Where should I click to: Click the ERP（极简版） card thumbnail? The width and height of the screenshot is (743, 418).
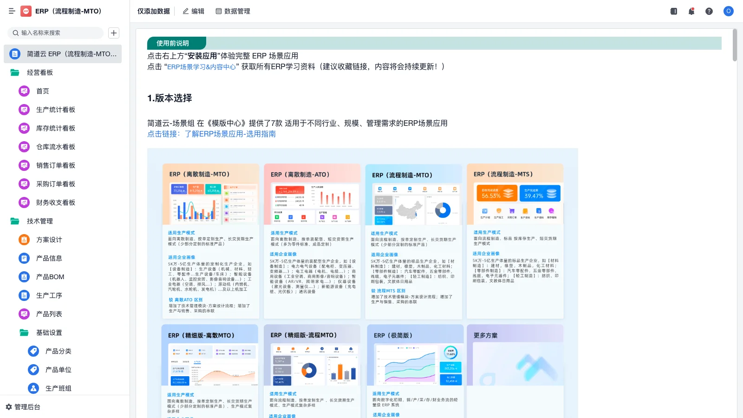point(414,371)
